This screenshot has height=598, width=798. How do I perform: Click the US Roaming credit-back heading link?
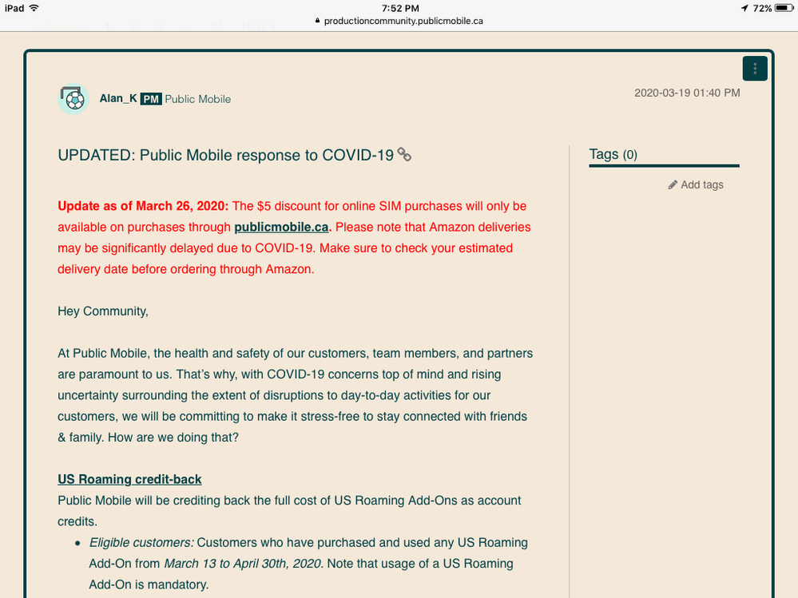129,479
